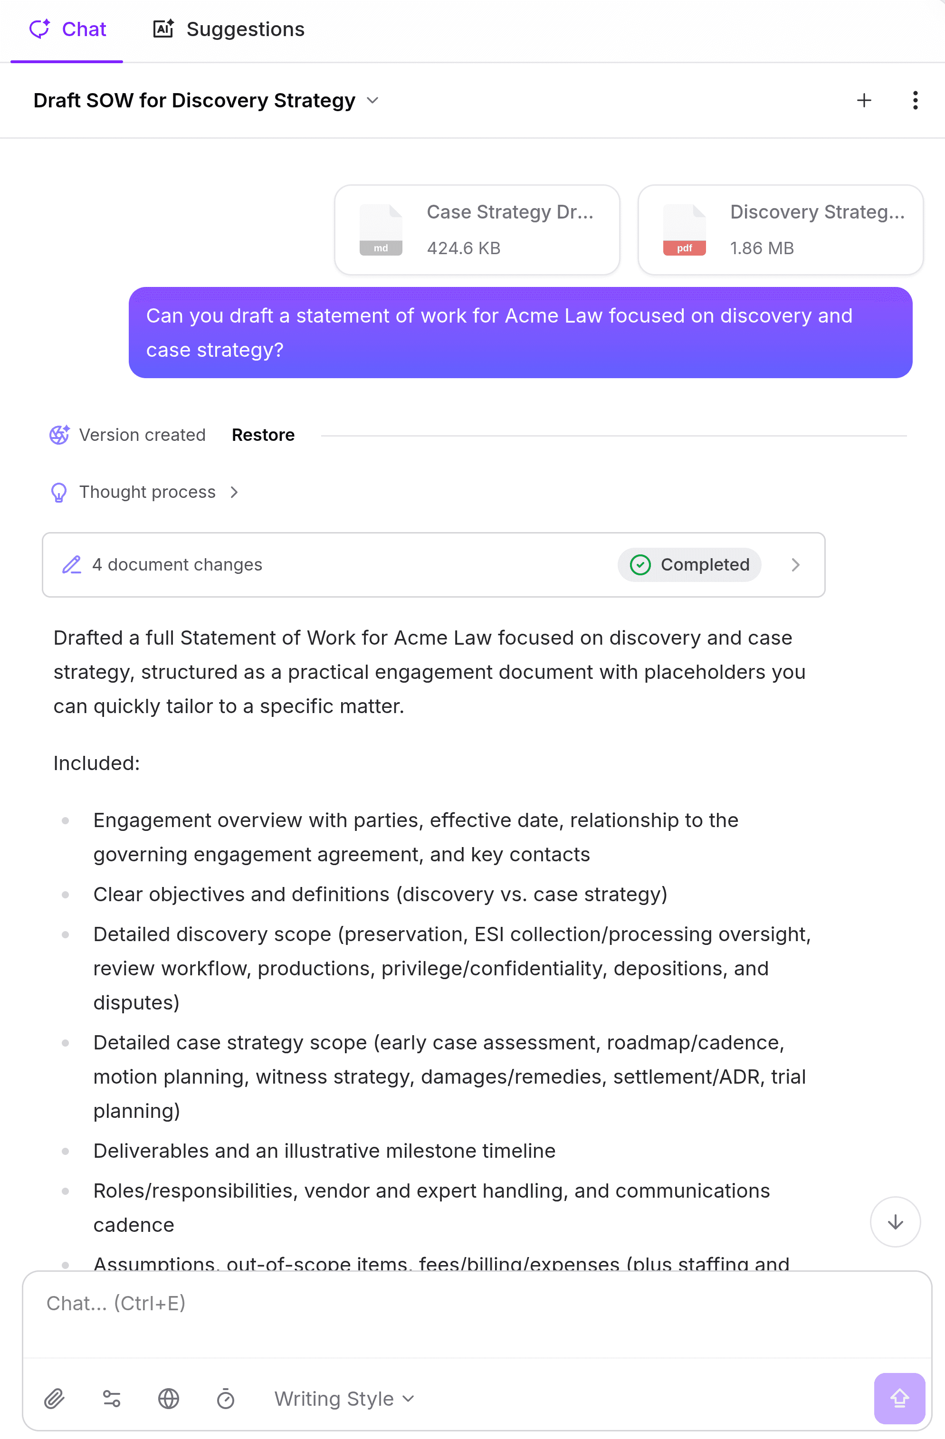Select the Chat tab
This screenshot has height=1439, width=945.
tap(68, 29)
